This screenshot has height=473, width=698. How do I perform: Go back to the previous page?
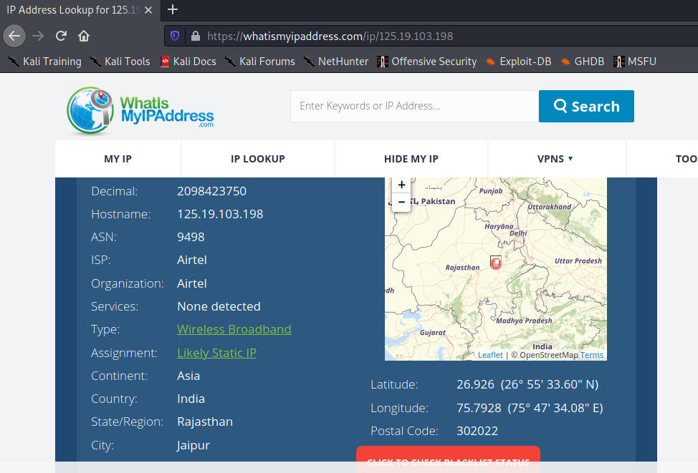pyautogui.click(x=14, y=36)
